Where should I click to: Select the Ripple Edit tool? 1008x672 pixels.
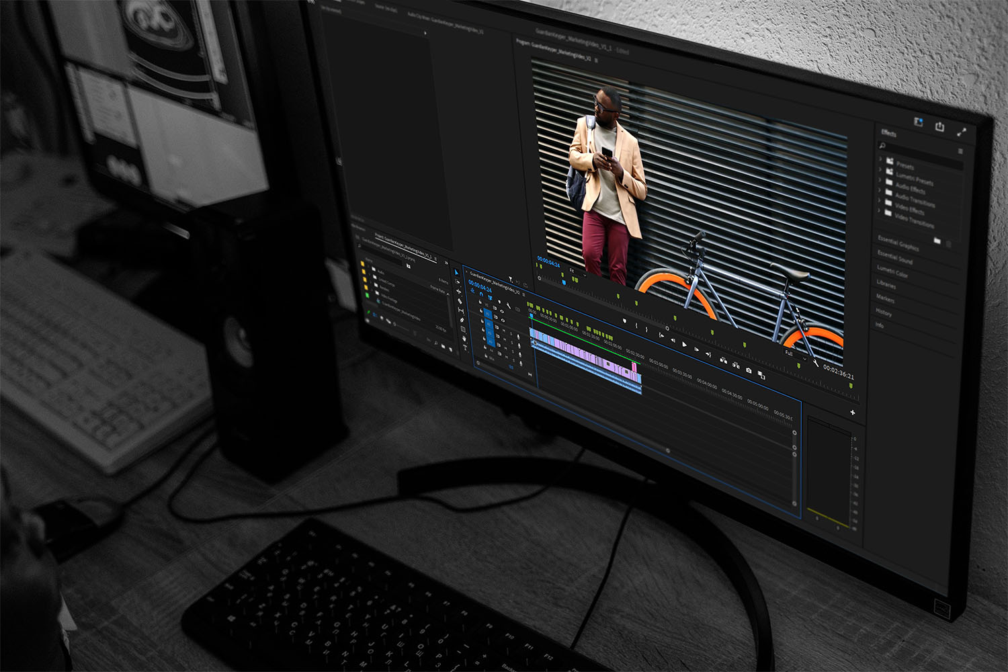tap(458, 291)
